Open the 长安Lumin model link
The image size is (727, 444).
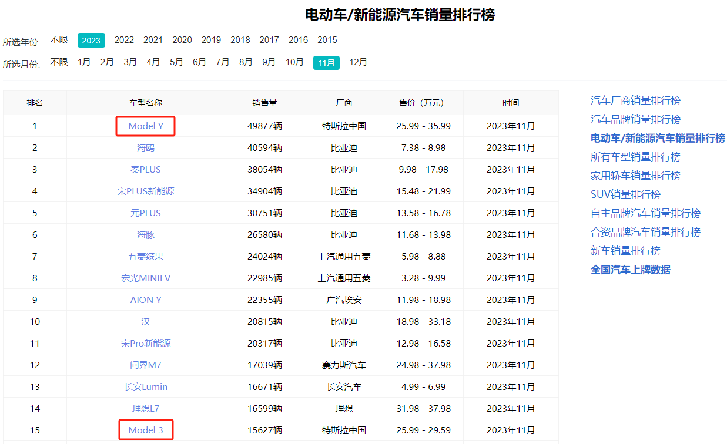pyautogui.click(x=146, y=387)
